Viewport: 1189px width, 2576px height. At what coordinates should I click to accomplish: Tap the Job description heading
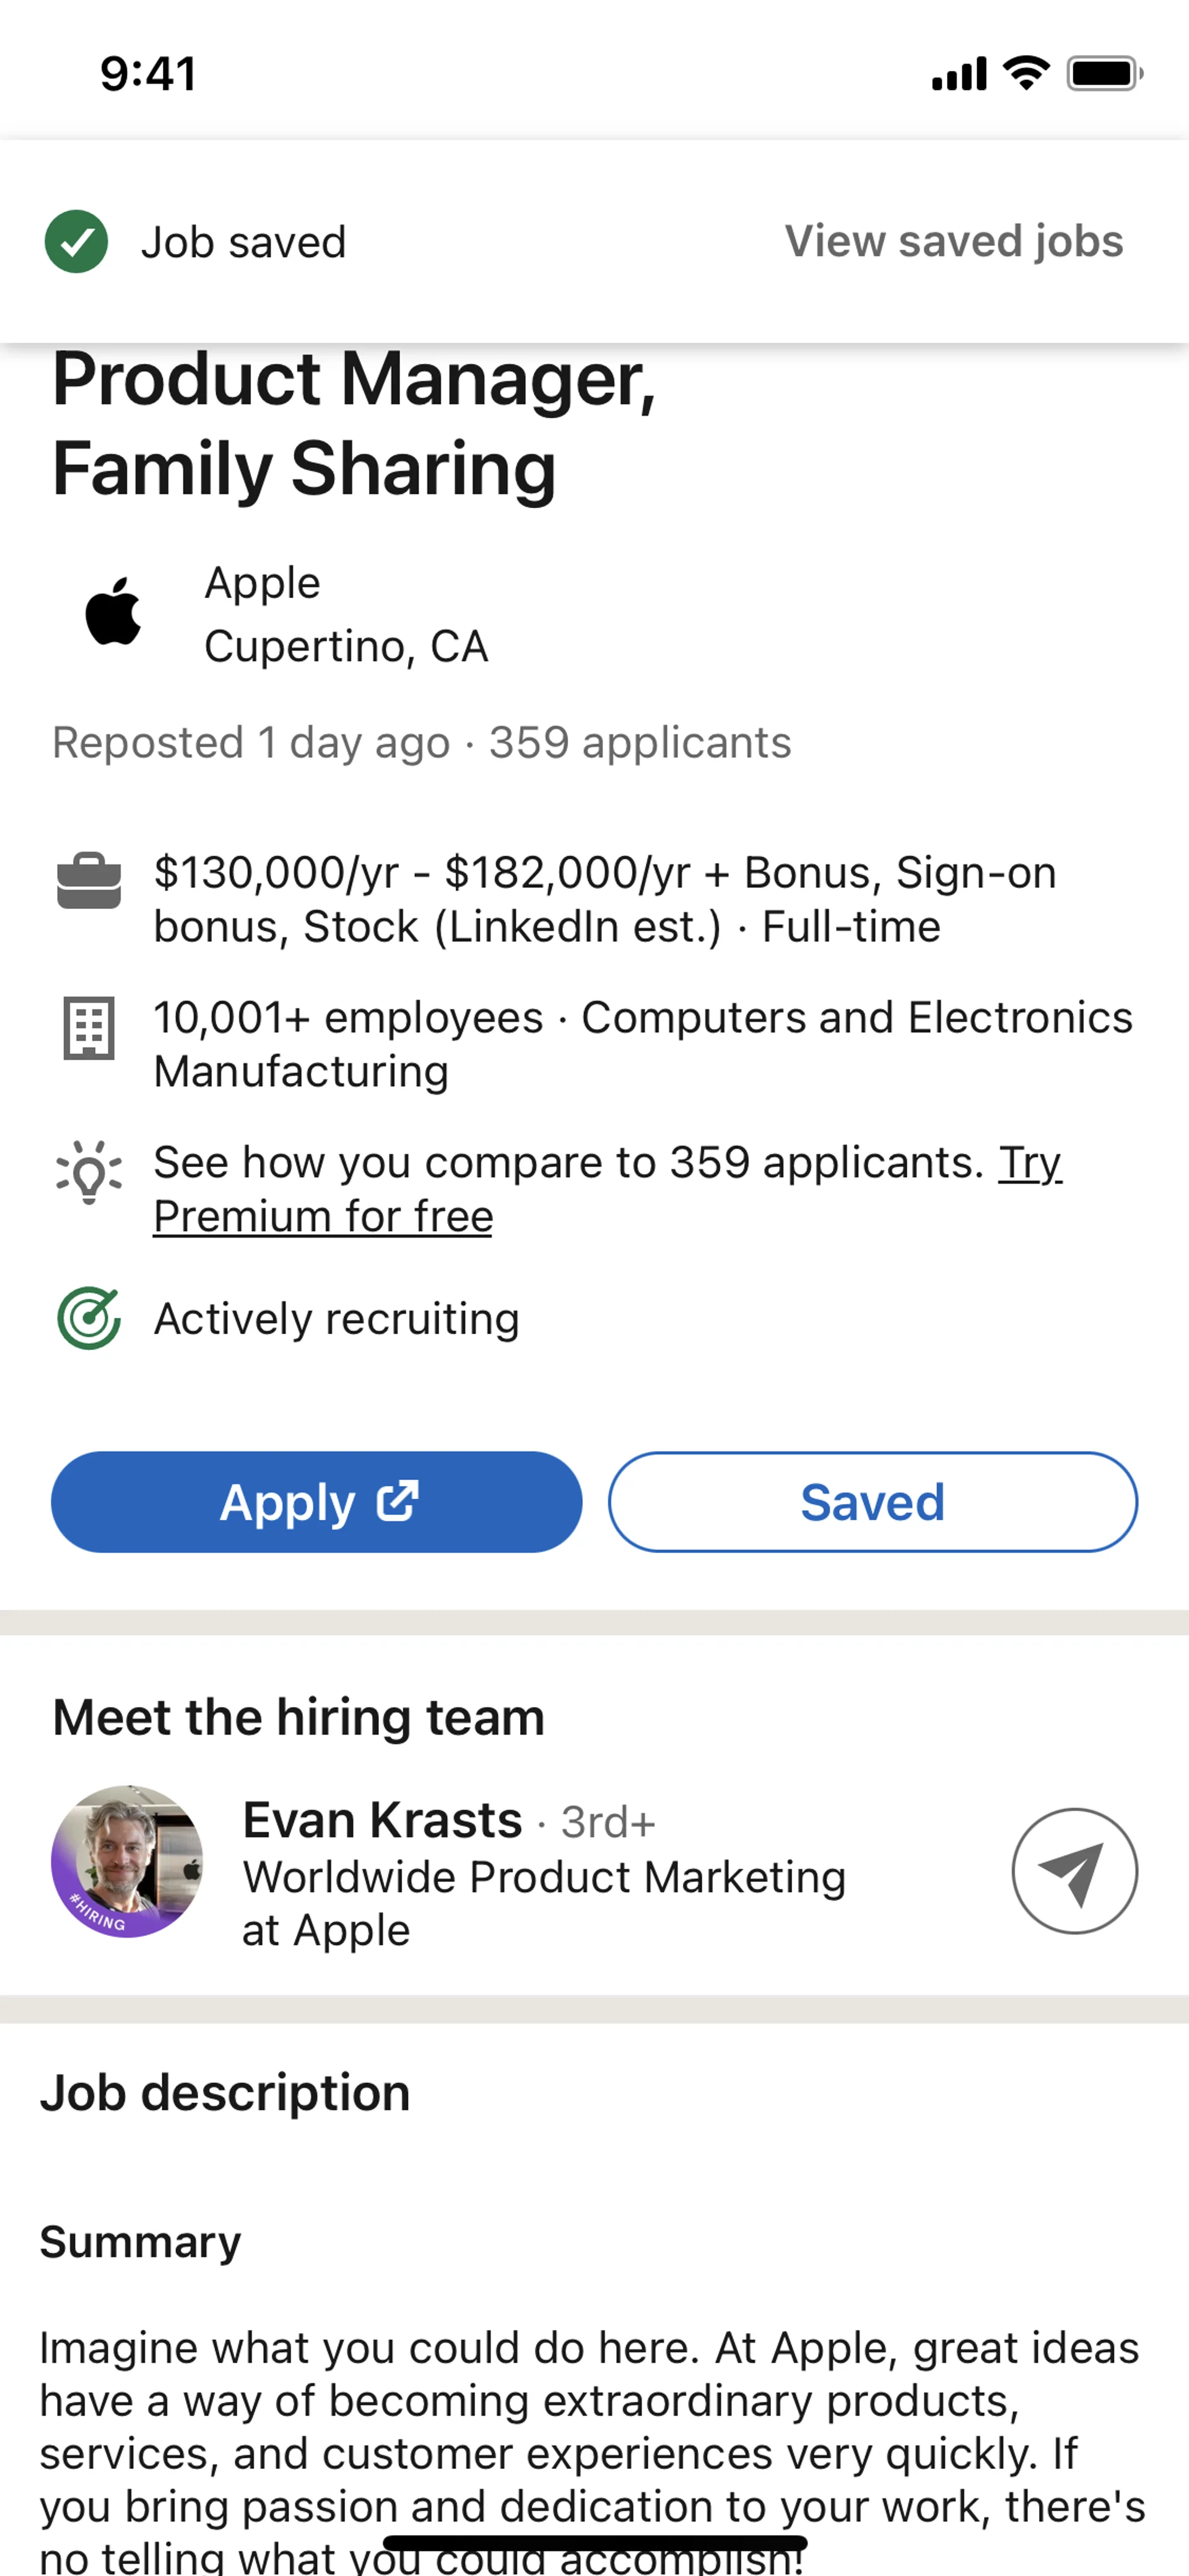225,2093
